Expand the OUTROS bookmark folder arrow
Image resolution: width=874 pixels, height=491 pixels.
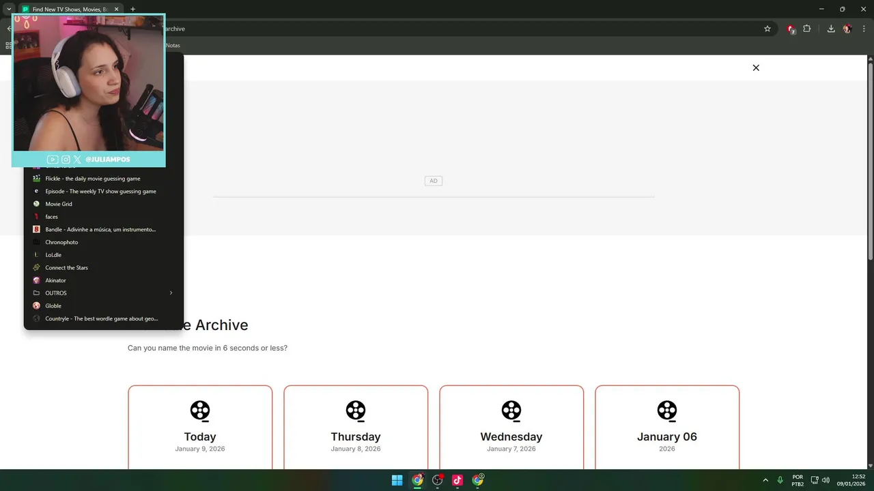[171, 293]
